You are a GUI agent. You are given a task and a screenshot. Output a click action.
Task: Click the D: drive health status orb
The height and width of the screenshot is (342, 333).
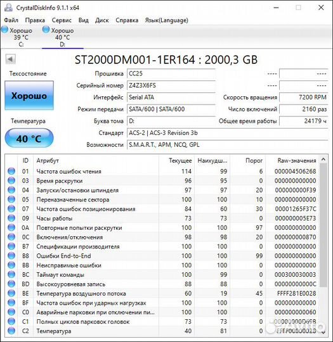pyautogui.click(x=46, y=29)
